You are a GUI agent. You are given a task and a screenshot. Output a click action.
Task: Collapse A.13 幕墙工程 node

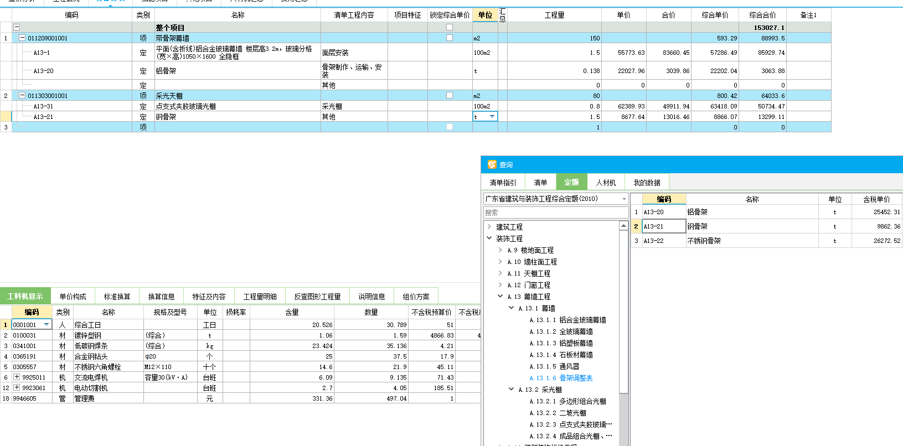pyautogui.click(x=500, y=297)
